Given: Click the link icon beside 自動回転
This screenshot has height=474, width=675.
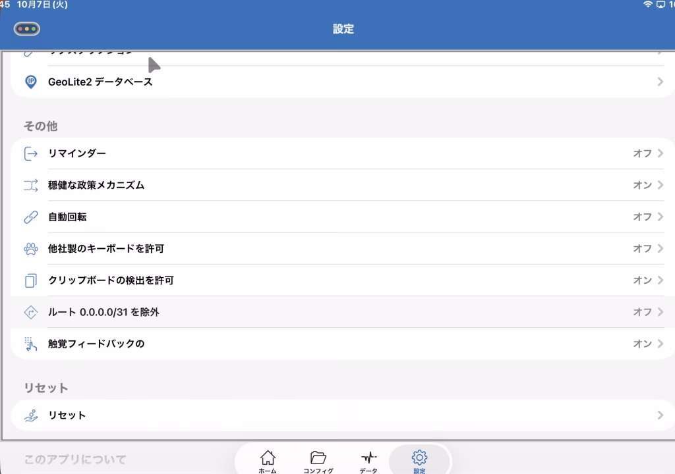Looking at the screenshot, I should click(x=30, y=217).
